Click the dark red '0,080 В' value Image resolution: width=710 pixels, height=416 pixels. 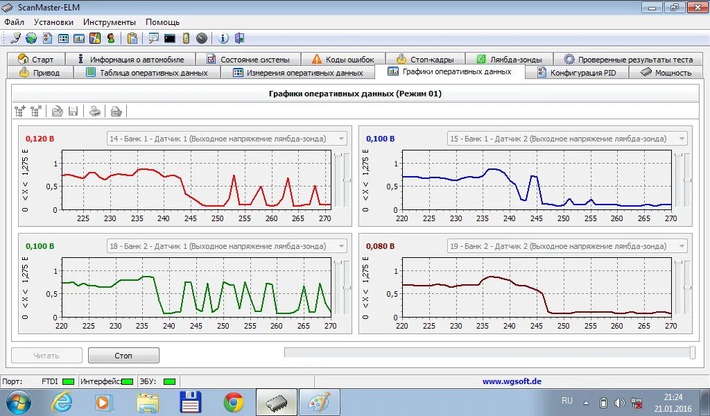click(381, 246)
